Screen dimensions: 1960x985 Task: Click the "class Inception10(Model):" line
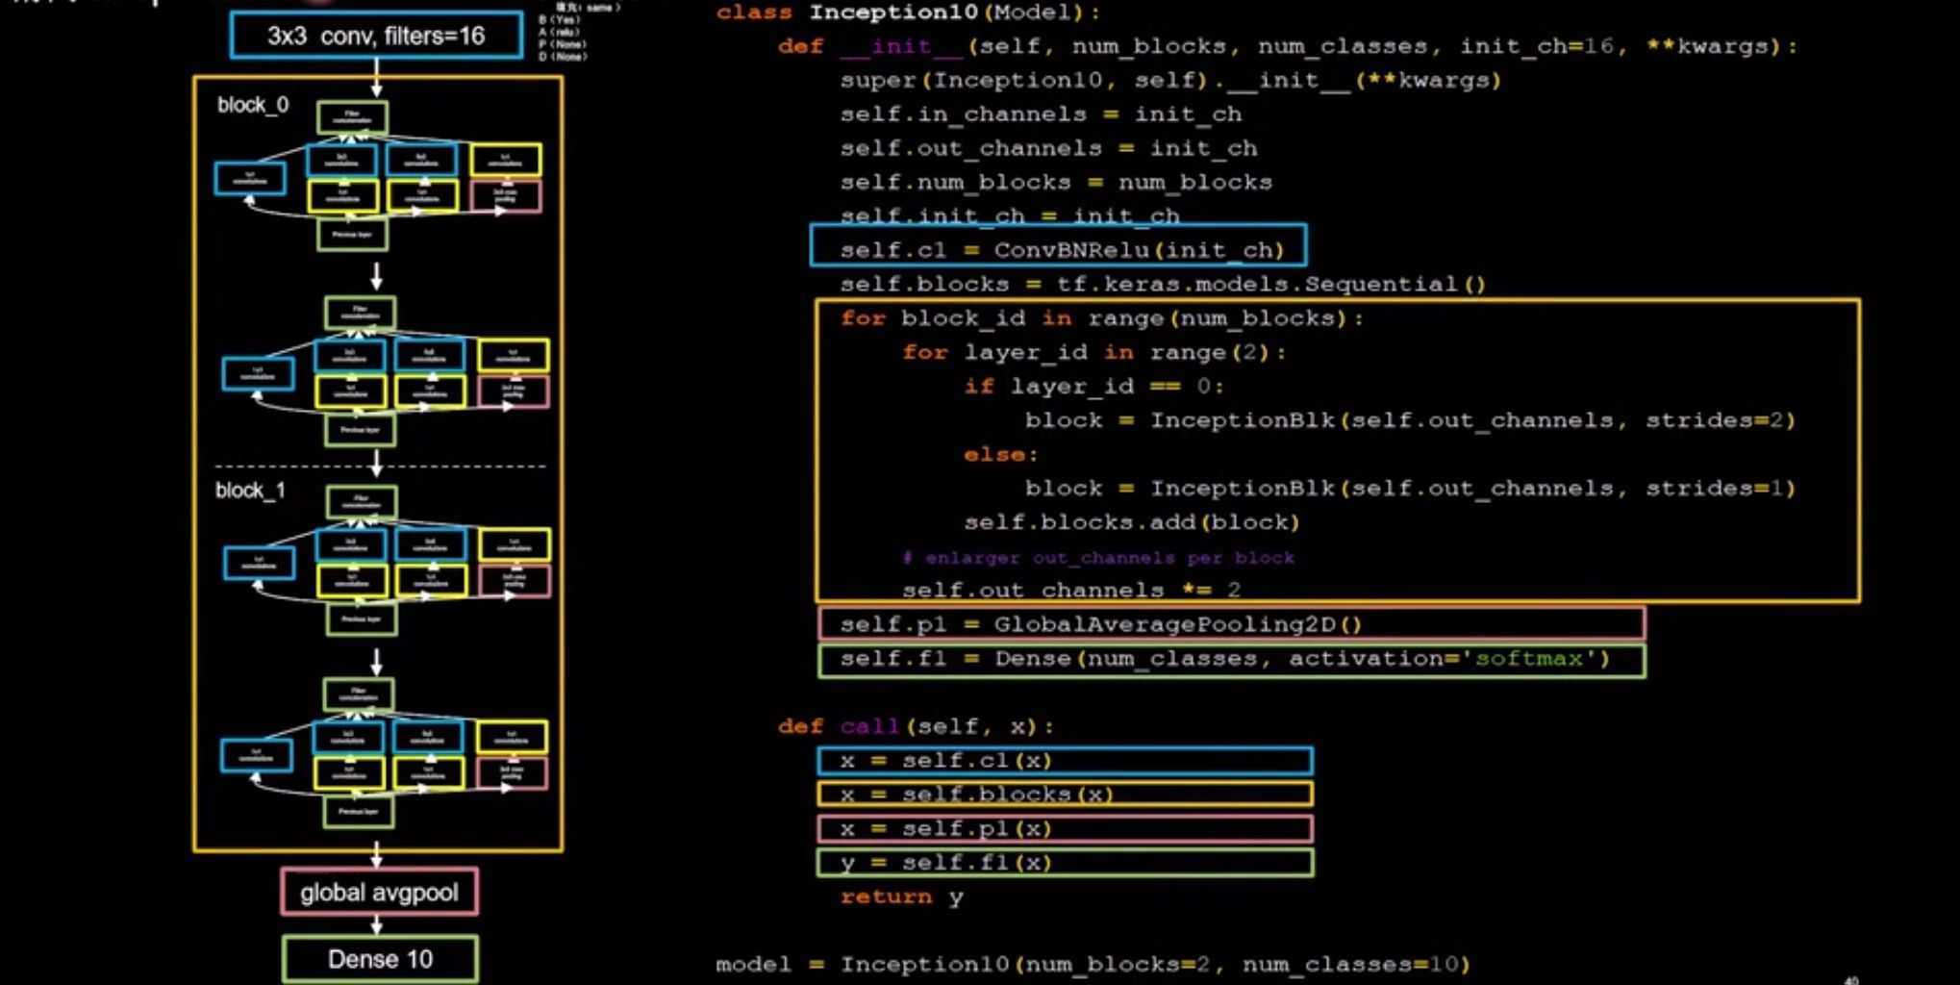coord(908,13)
